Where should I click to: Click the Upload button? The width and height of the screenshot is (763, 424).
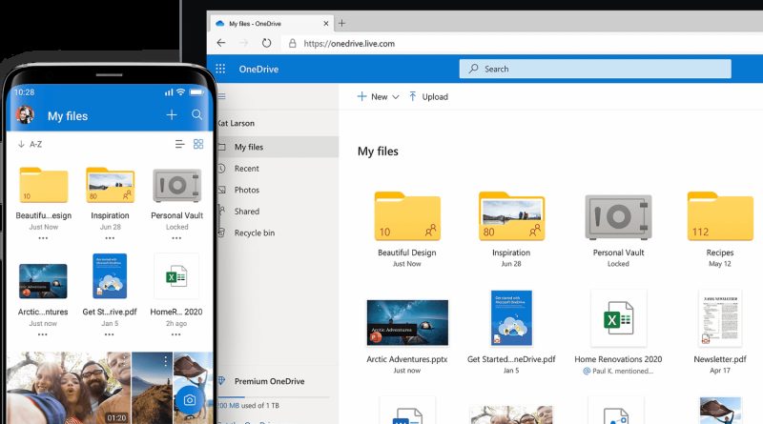[x=428, y=97]
